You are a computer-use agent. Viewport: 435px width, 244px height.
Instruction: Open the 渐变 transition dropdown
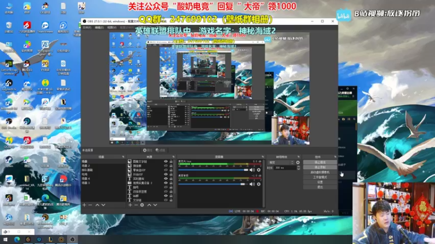pyautogui.click(x=281, y=163)
